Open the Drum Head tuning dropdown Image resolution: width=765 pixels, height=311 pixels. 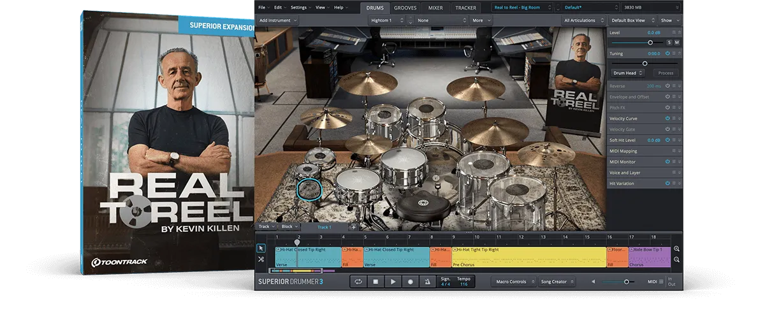[628, 73]
